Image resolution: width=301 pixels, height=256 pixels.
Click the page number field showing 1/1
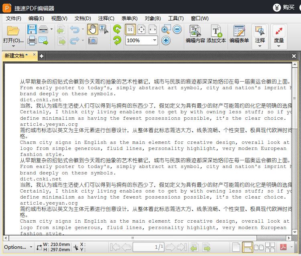148,247
